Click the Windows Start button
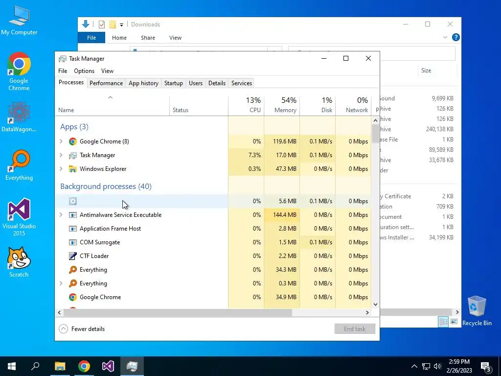 click(12, 366)
